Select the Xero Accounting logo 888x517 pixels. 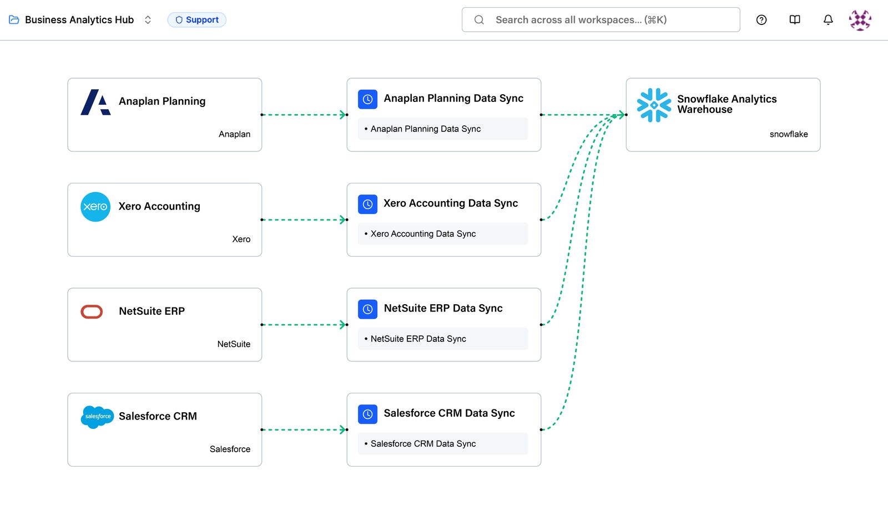click(95, 207)
